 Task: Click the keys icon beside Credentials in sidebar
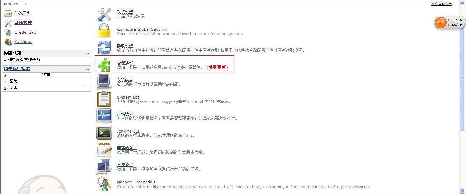point(8,32)
